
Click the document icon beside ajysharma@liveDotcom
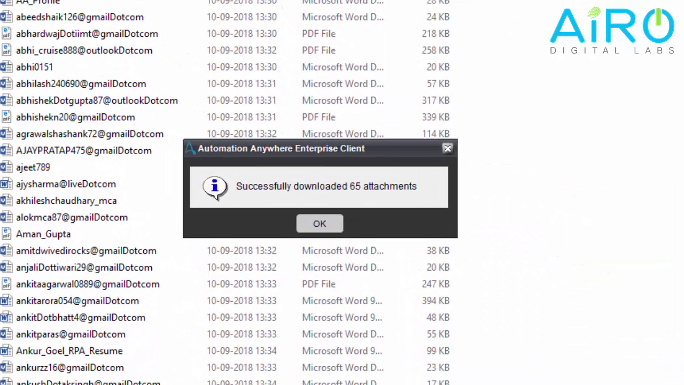coord(6,184)
